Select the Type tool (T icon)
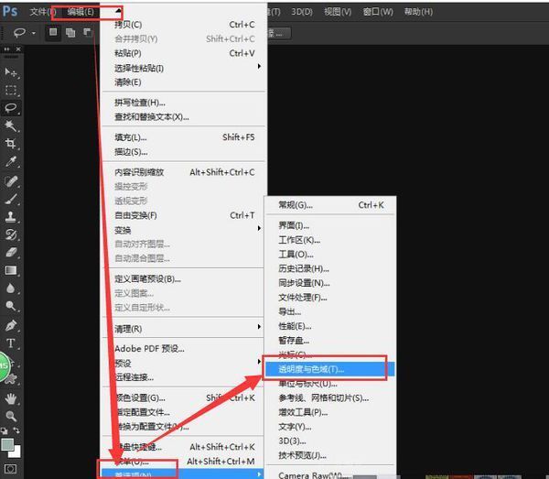The width and height of the screenshot is (549, 479). point(11,343)
